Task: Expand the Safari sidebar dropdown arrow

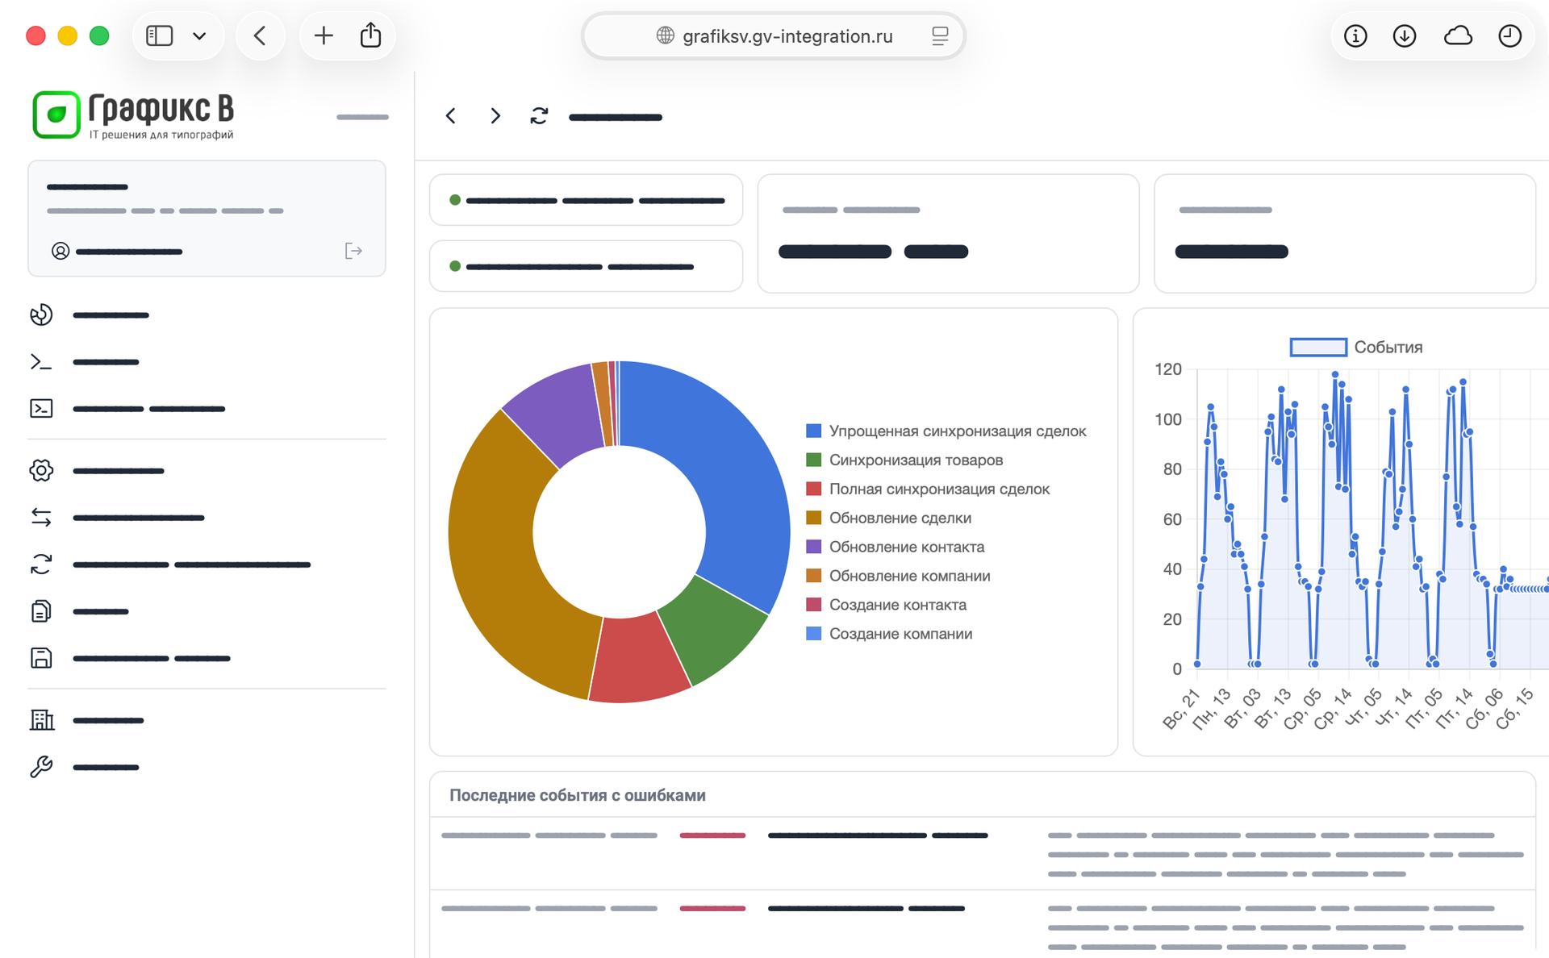Action: 199,35
